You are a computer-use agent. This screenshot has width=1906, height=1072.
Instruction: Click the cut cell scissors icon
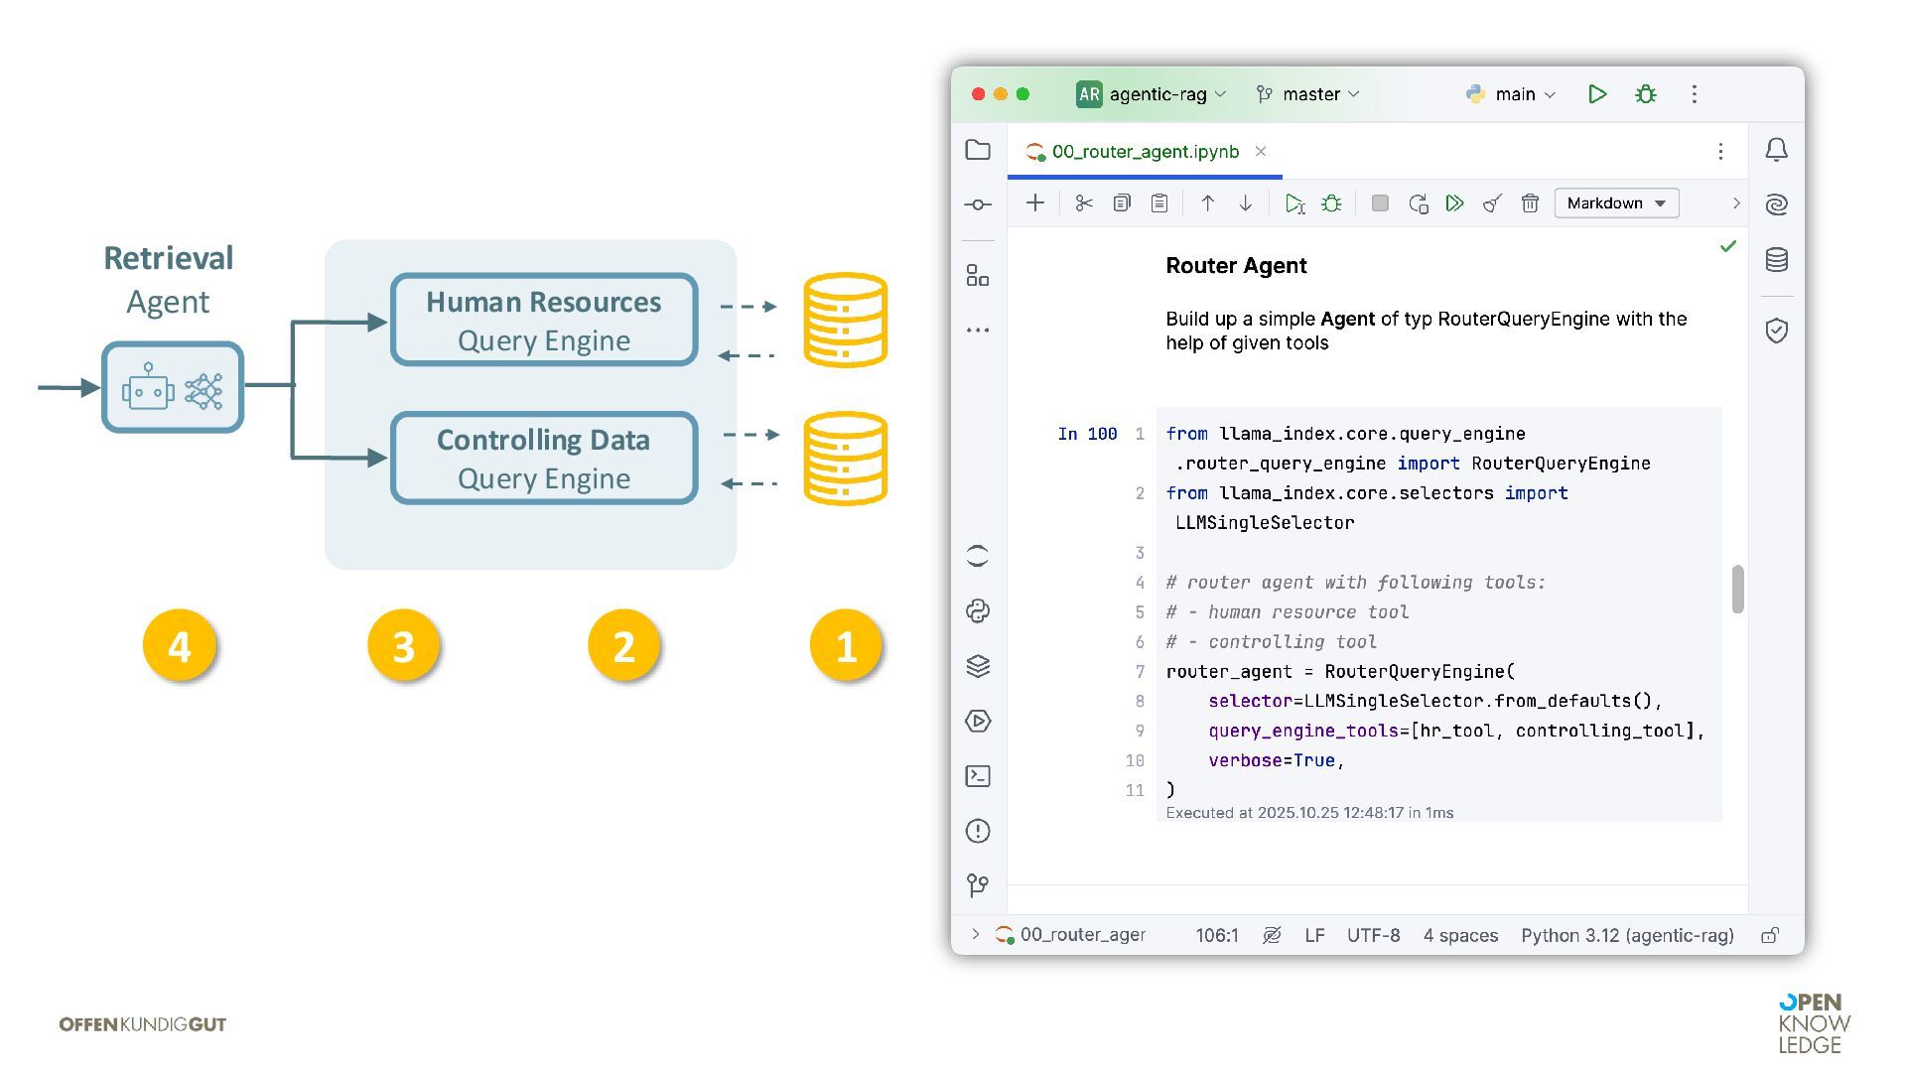tap(1083, 203)
